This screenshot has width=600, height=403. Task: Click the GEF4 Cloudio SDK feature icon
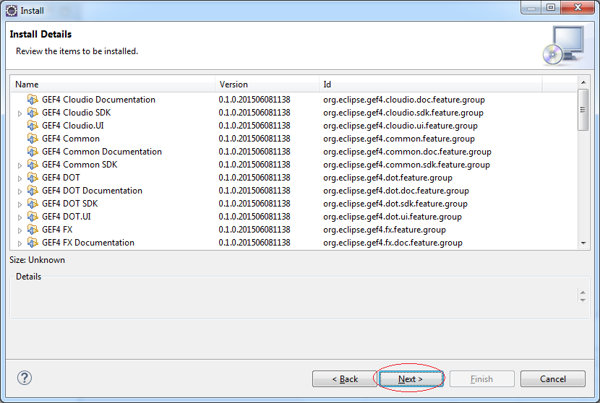(33, 113)
